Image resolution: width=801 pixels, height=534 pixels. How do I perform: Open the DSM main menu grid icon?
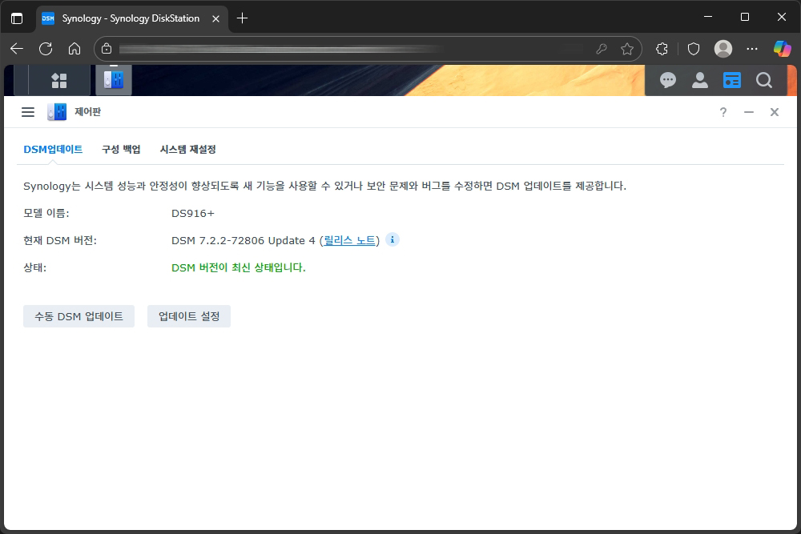pos(59,80)
